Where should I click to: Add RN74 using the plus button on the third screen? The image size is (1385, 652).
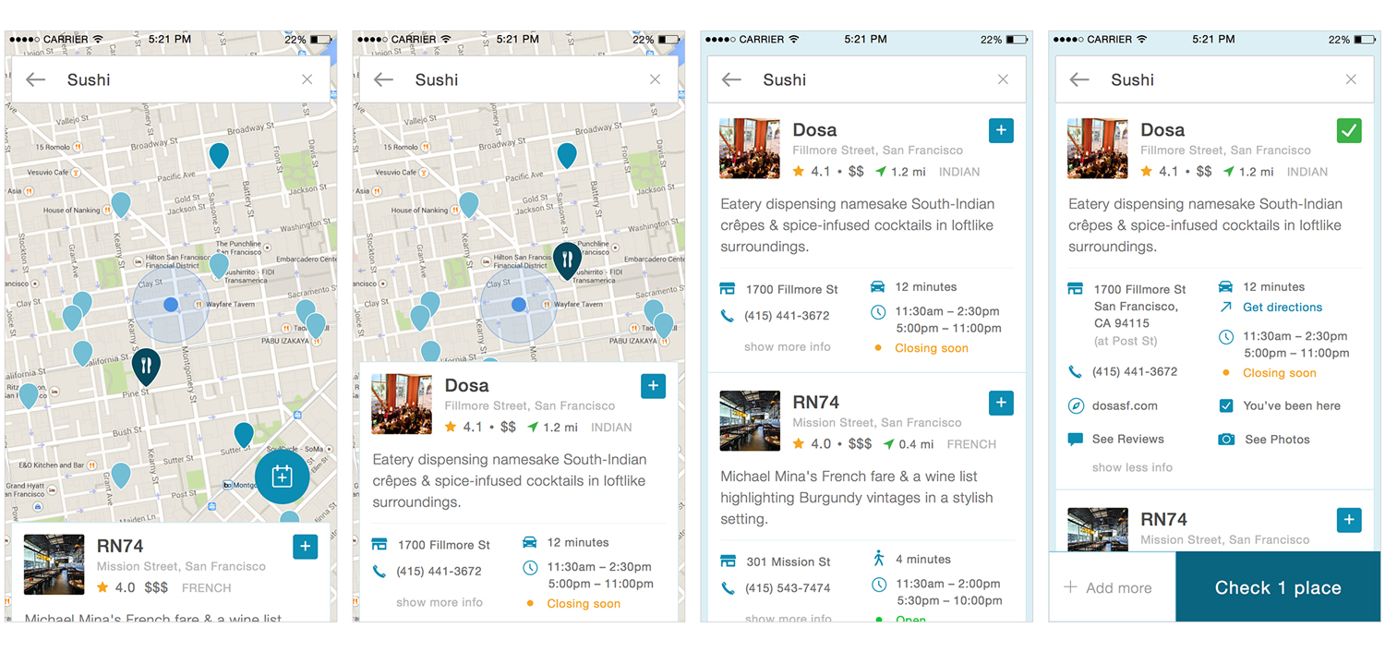tap(1001, 403)
